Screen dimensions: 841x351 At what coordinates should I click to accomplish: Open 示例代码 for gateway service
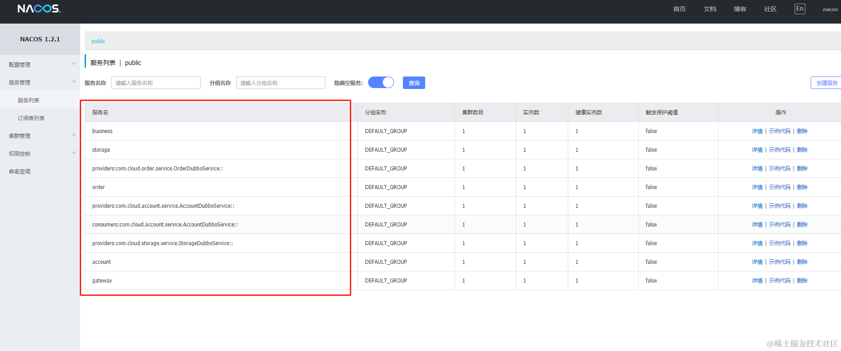(779, 281)
